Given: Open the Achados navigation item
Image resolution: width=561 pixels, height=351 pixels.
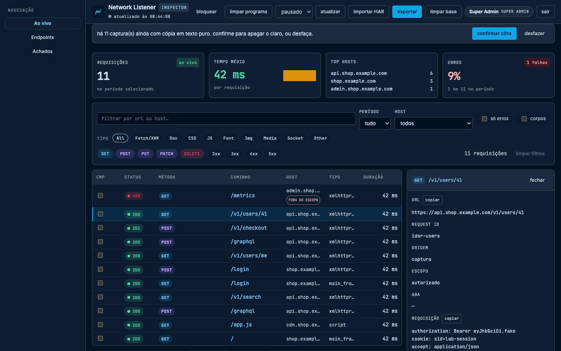Looking at the screenshot, I should click(42, 51).
